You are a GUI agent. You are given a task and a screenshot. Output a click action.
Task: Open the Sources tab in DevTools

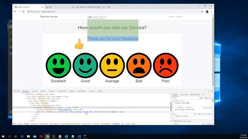43,91
